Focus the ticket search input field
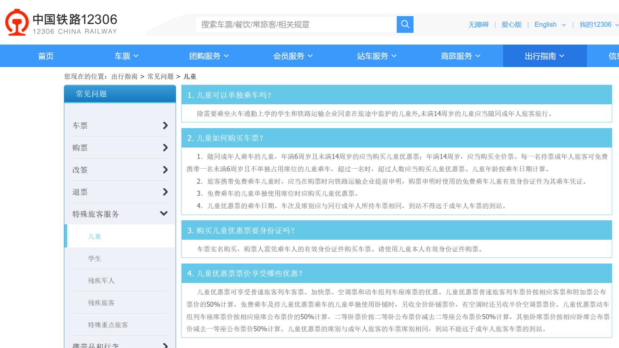Viewport: 619px width, 348px height. tap(296, 24)
